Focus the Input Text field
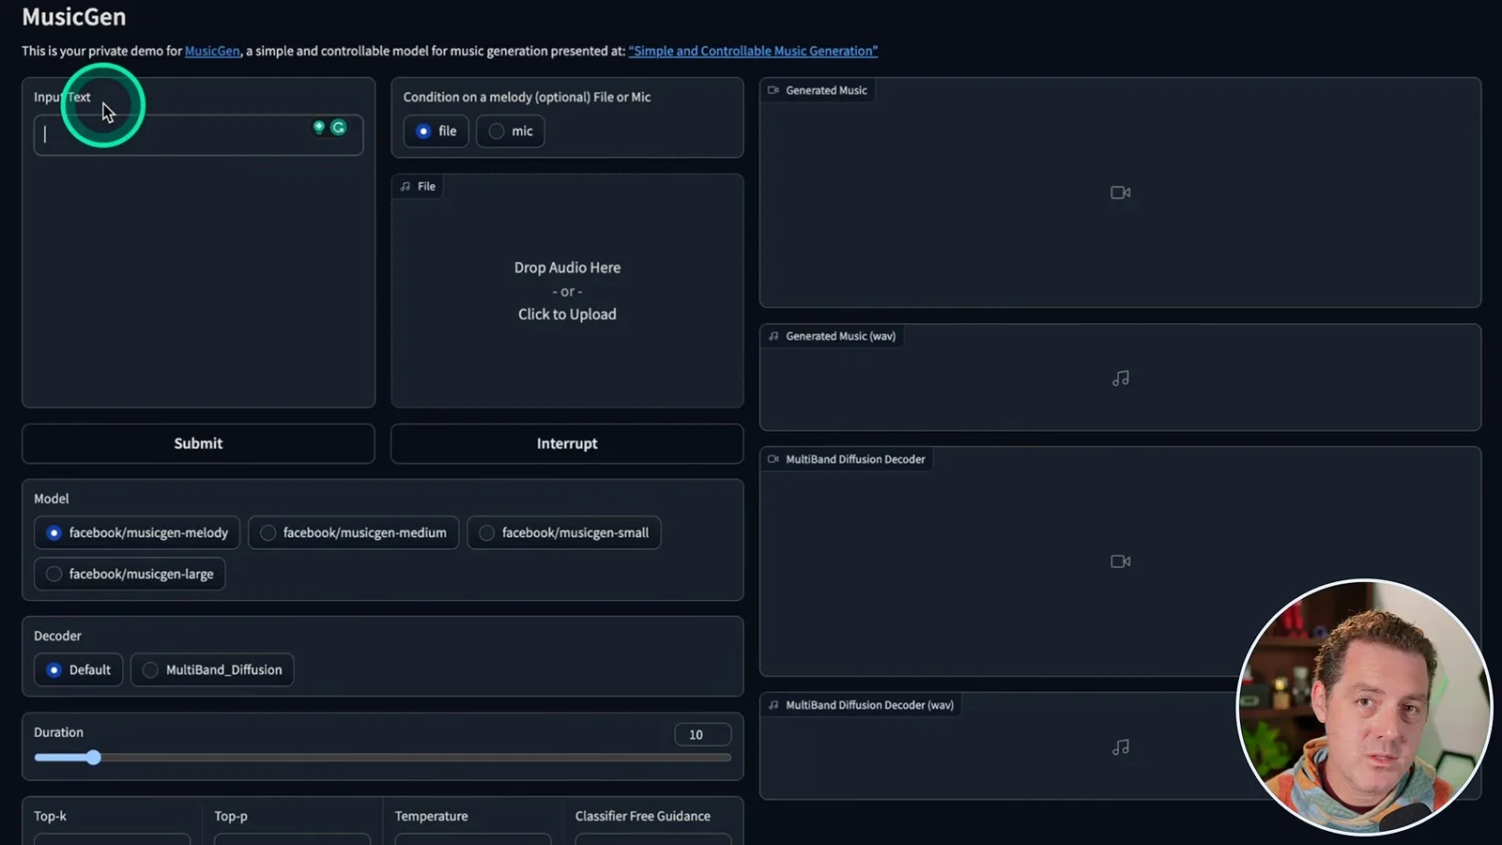 click(x=198, y=135)
